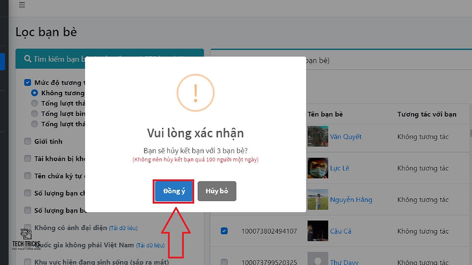The width and height of the screenshot is (472, 265).
Task: Open Cậu Cả's profile link
Action: [341, 231]
